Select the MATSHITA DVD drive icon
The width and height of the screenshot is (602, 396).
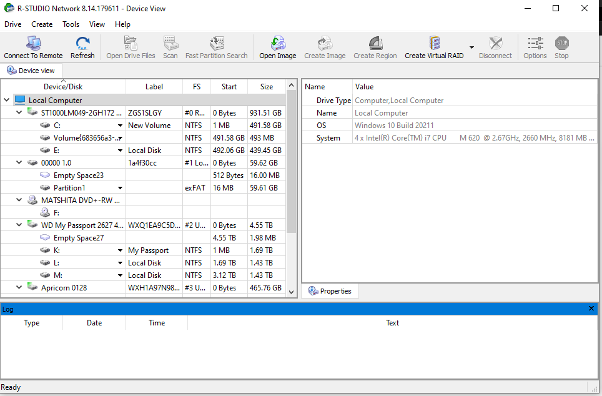click(x=32, y=200)
